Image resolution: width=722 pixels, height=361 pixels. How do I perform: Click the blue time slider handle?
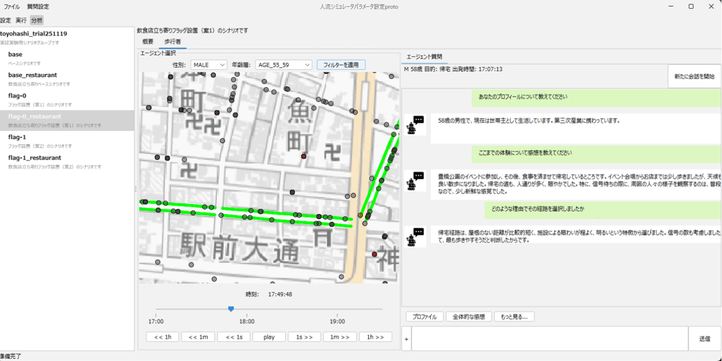[231, 309]
